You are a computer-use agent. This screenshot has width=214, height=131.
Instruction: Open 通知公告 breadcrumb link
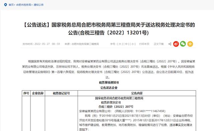coord(38,5)
